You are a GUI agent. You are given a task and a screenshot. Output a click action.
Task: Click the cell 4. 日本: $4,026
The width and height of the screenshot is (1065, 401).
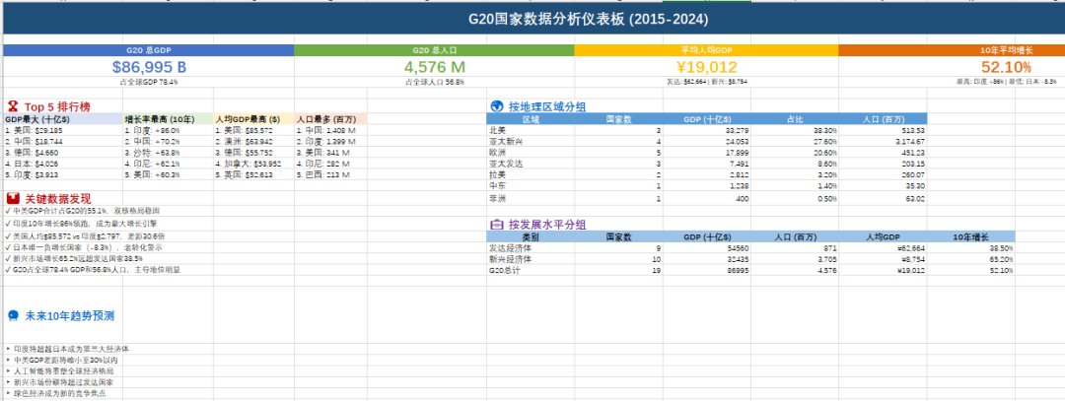(63, 164)
